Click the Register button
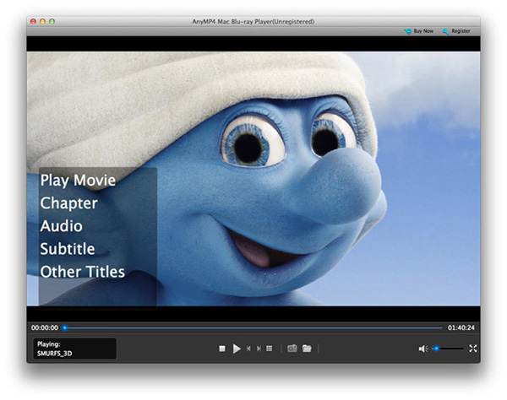The image size is (507, 400). (456, 31)
